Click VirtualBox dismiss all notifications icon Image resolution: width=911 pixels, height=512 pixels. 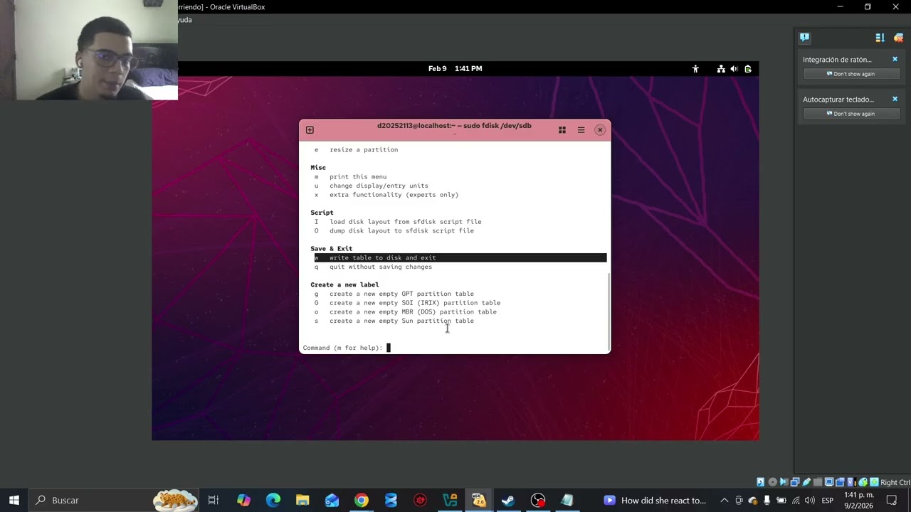pos(898,38)
